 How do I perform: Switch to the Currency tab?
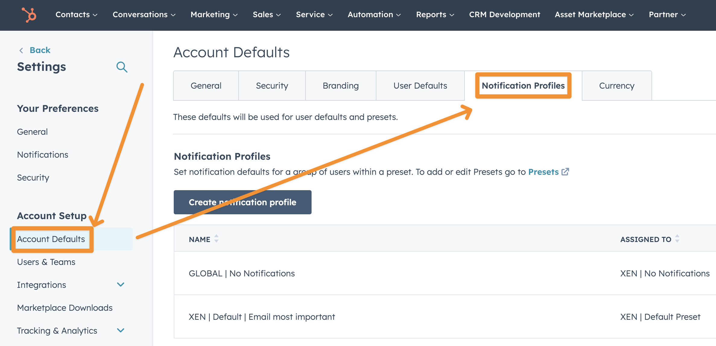[616, 86]
